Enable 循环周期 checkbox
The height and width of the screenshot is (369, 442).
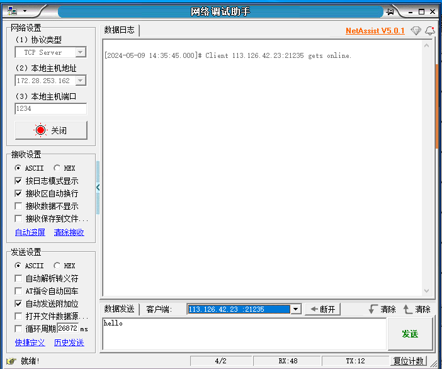coord(18,329)
